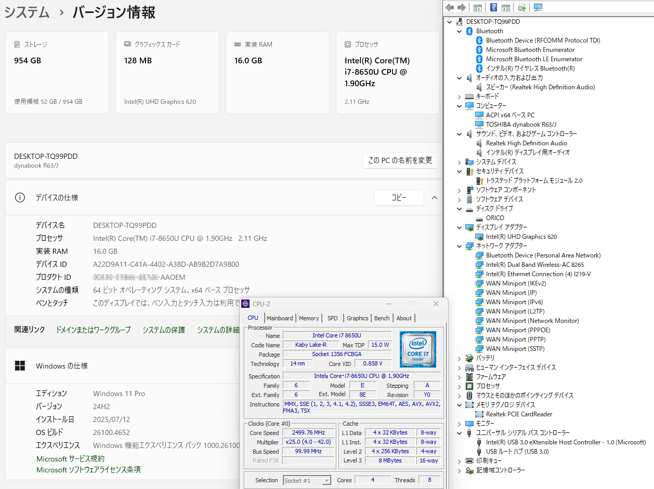Click the この PC の名前を変更 button
The image size is (654, 489).
tap(400, 160)
